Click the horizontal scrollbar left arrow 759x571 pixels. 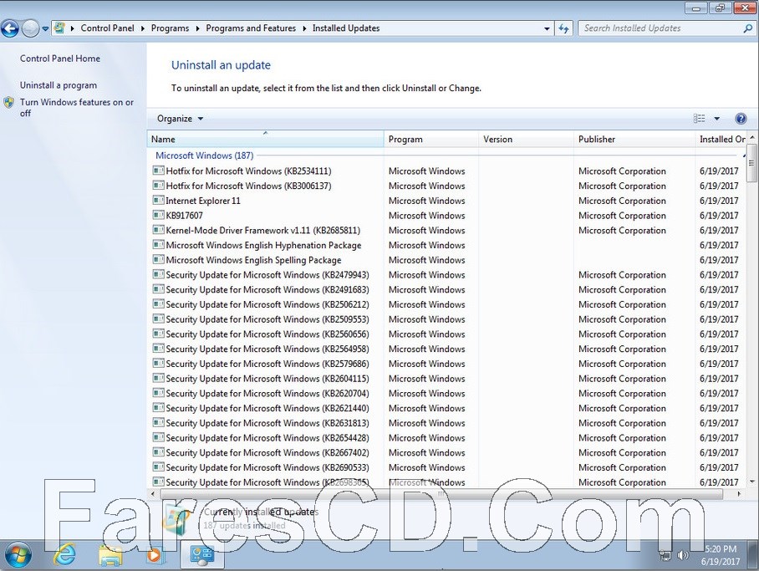tap(154, 494)
